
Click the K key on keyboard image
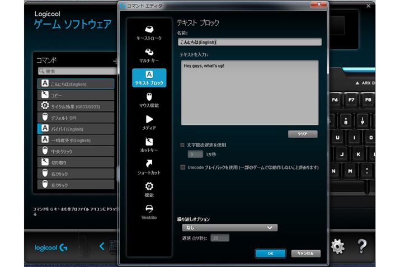point(358,154)
